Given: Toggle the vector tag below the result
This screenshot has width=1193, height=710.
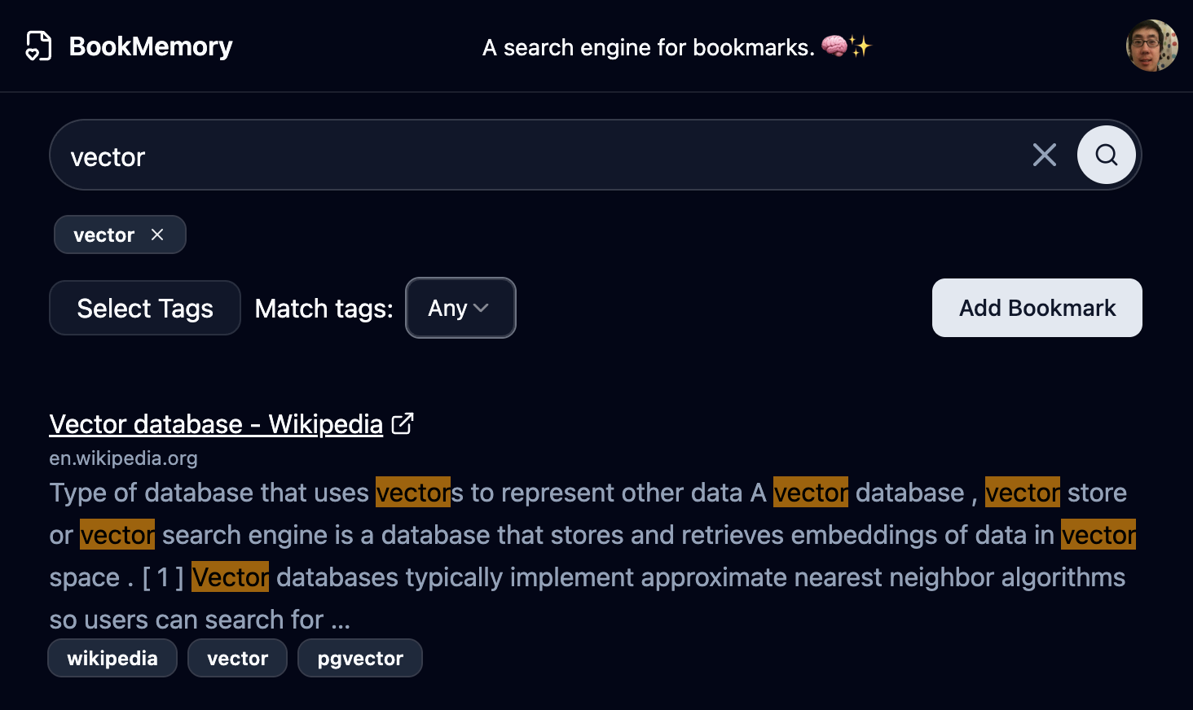Looking at the screenshot, I should click(237, 658).
